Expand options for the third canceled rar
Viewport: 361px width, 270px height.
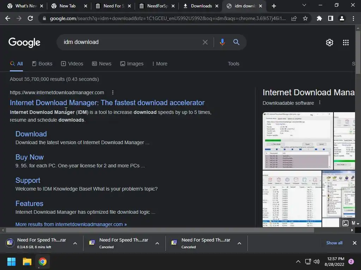click(x=239, y=243)
